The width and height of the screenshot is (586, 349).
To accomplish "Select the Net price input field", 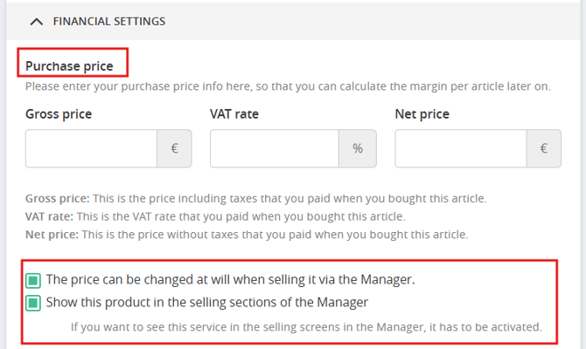I will [461, 148].
